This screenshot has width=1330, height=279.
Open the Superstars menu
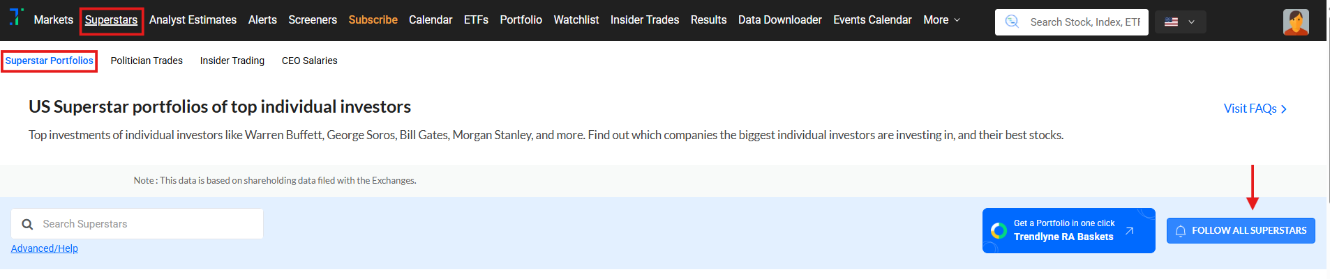pos(111,20)
